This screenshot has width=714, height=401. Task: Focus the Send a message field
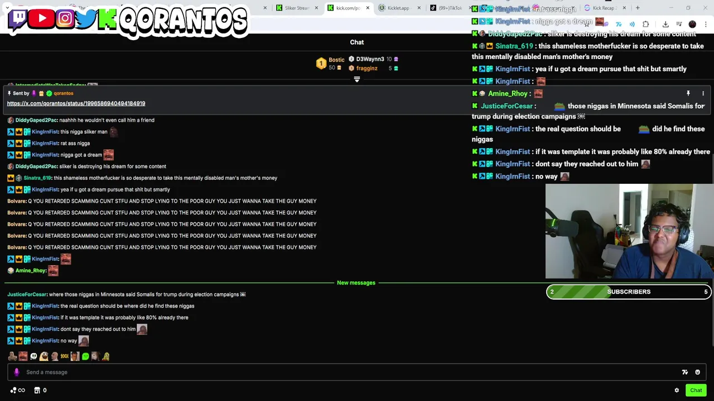[357, 372]
